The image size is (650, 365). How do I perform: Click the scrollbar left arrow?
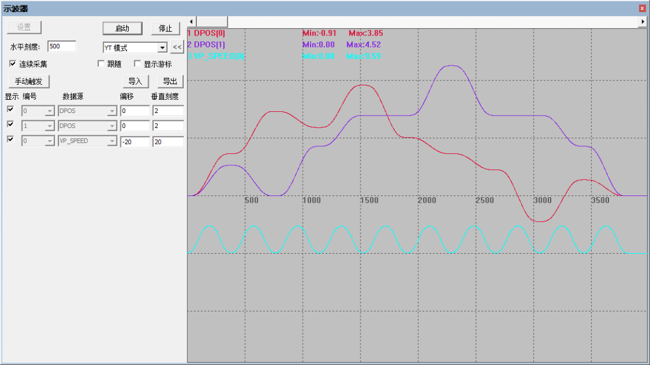click(191, 22)
